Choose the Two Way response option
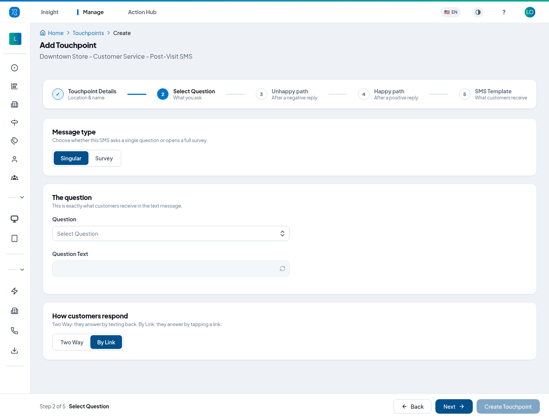 point(72,342)
